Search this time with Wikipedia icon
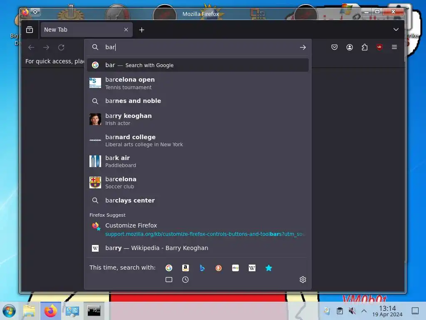426x320 pixels. (x=252, y=268)
